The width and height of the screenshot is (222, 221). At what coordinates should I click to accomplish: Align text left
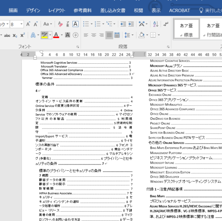point(86,35)
